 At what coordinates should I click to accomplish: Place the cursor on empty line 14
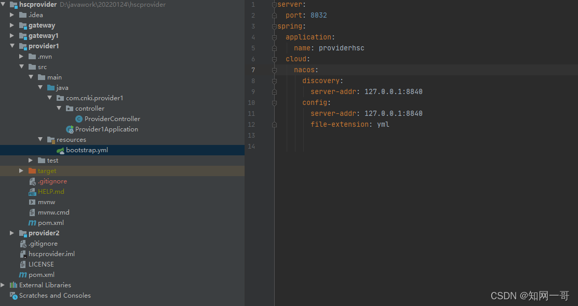click(426, 146)
